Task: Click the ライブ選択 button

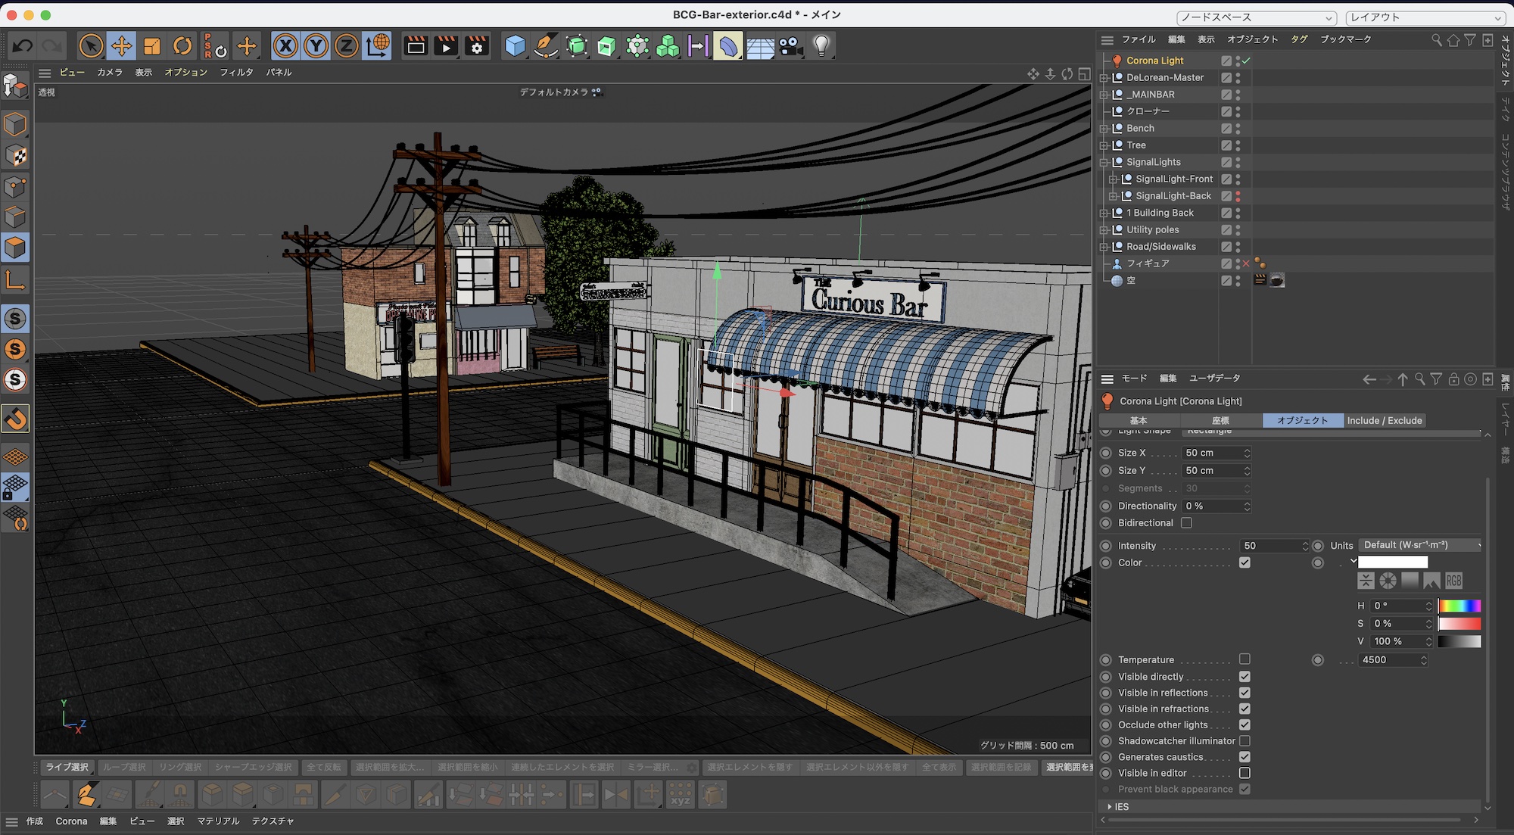Action: (67, 767)
